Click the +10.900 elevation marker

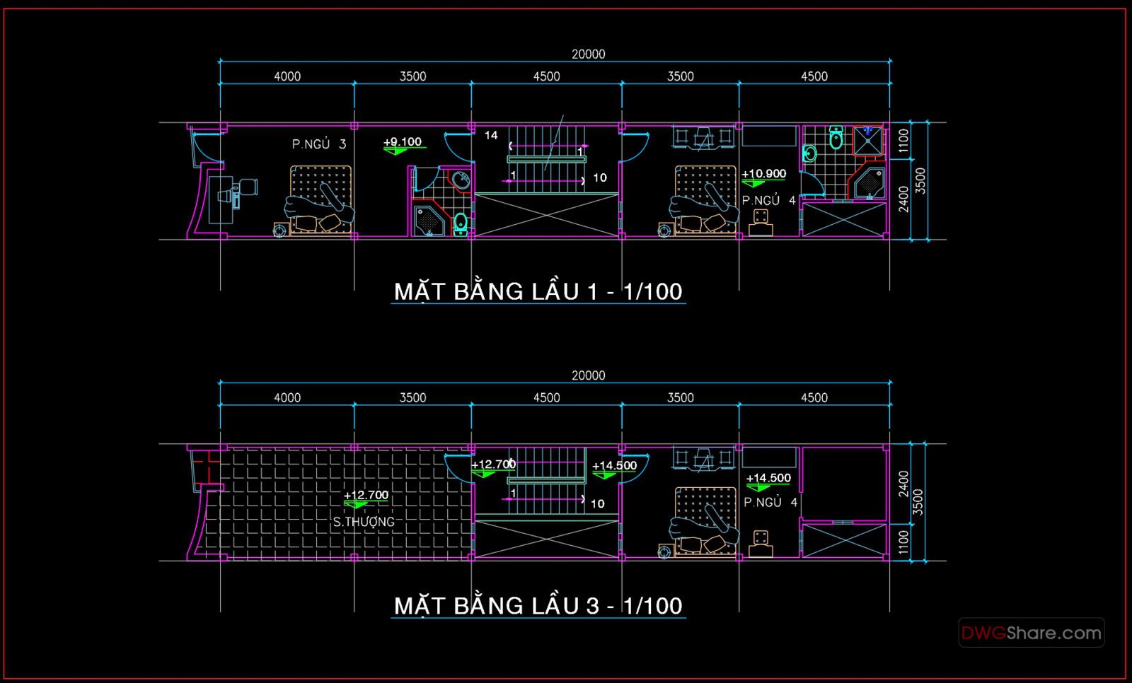coord(763,175)
